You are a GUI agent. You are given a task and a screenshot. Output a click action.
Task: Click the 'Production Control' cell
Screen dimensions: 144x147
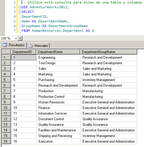[58, 97]
